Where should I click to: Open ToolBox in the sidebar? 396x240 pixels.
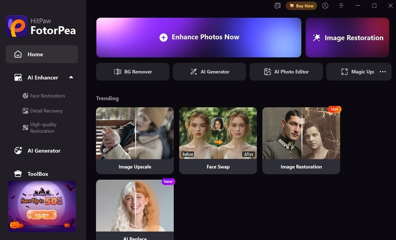31,174
